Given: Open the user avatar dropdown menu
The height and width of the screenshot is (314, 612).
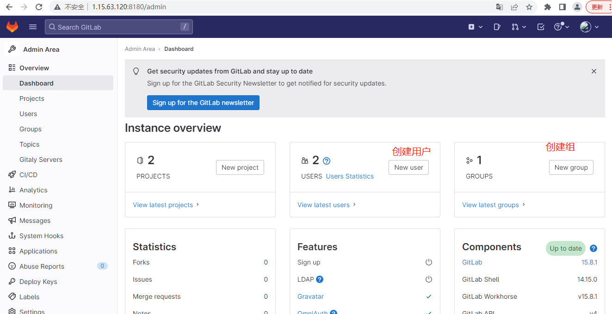Looking at the screenshot, I should 589,27.
